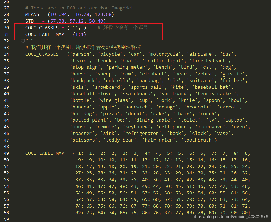Click the value 103.94 in MEANS
Viewport: 271px width, 222px height.
59,14
